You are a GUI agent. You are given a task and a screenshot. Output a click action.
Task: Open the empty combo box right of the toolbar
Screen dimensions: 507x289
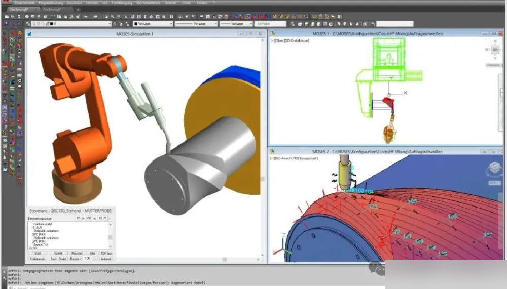[395, 24]
